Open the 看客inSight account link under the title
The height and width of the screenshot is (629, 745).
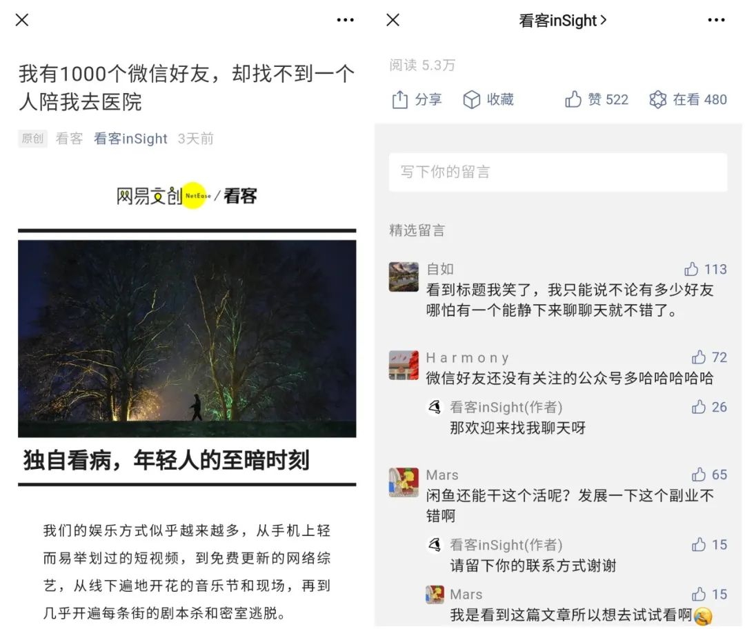click(x=130, y=138)
